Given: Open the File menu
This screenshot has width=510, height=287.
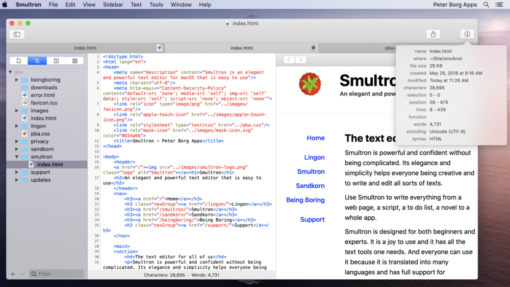Looking at the screenshot, I should 54,5.
